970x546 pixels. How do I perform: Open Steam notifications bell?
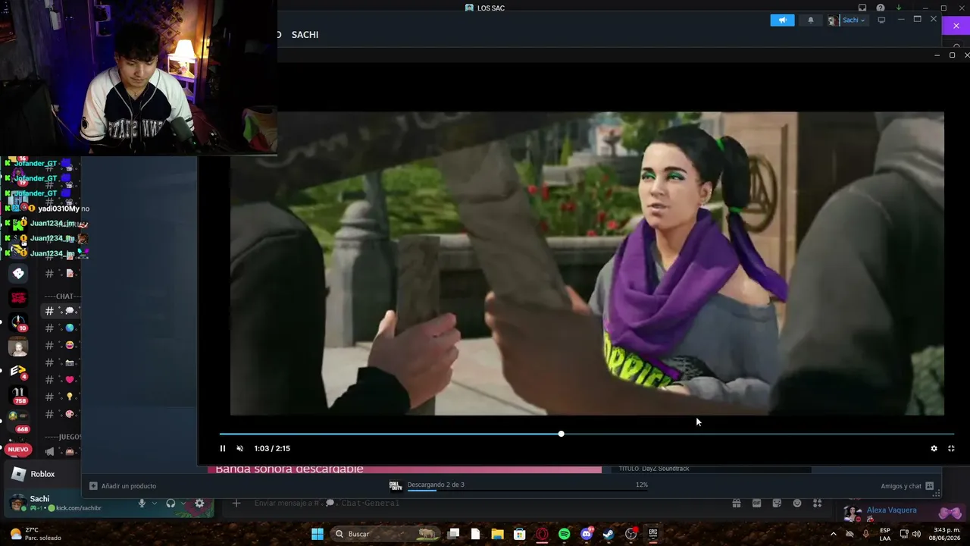coord(810,20)
